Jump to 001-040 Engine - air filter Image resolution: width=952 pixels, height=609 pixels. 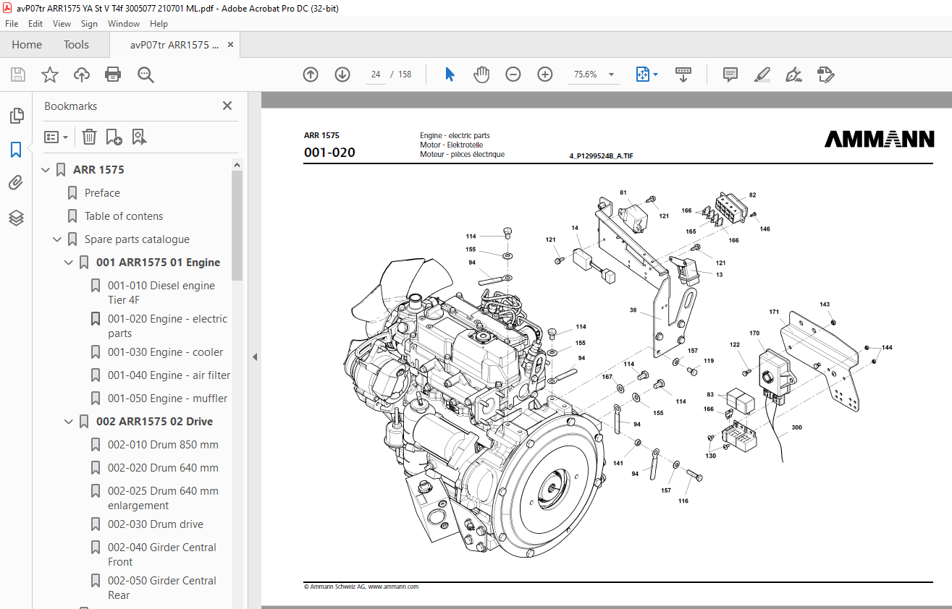pos(169,375)
